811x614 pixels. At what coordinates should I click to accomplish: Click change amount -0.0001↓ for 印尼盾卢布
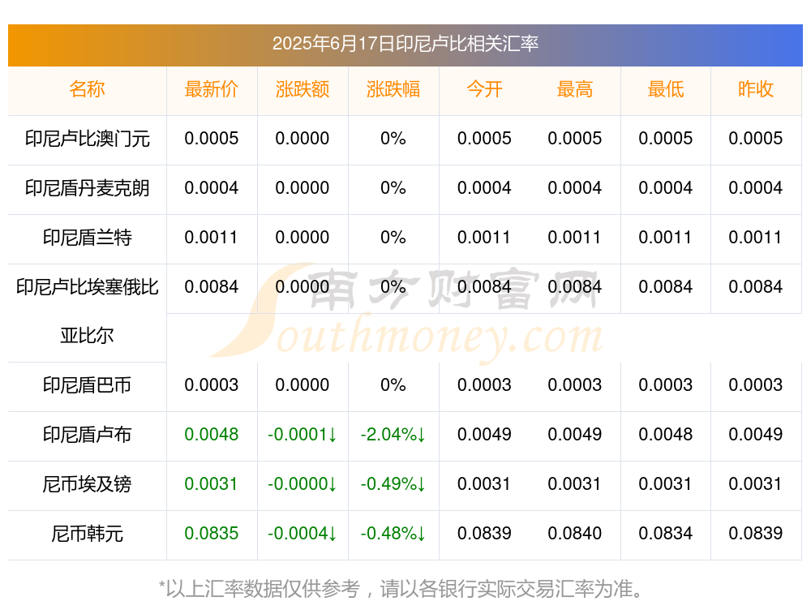pos(303,435)
